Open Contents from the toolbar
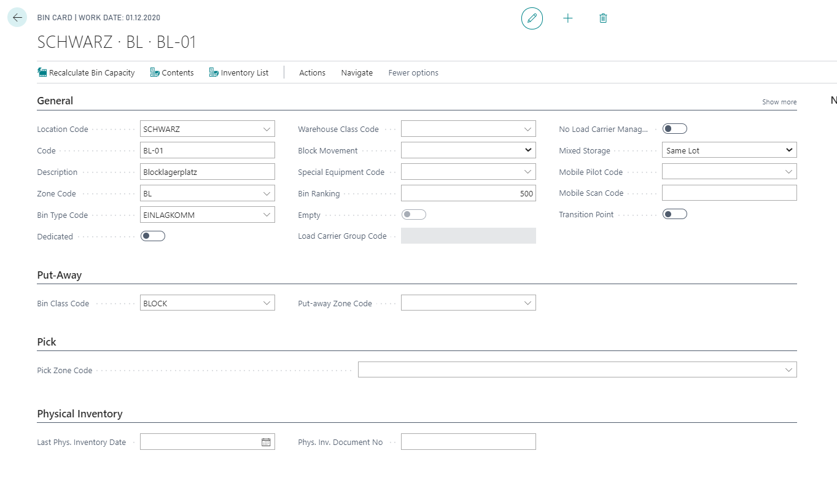The height and width of the screenshot is (491, 837). [x=172, y=72]
